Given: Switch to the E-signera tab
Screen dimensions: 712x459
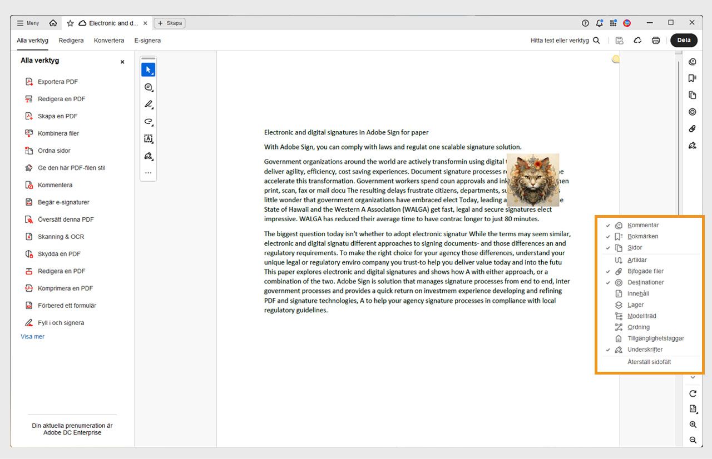Looking at the screenshot, I should click(x=147, y=41).
